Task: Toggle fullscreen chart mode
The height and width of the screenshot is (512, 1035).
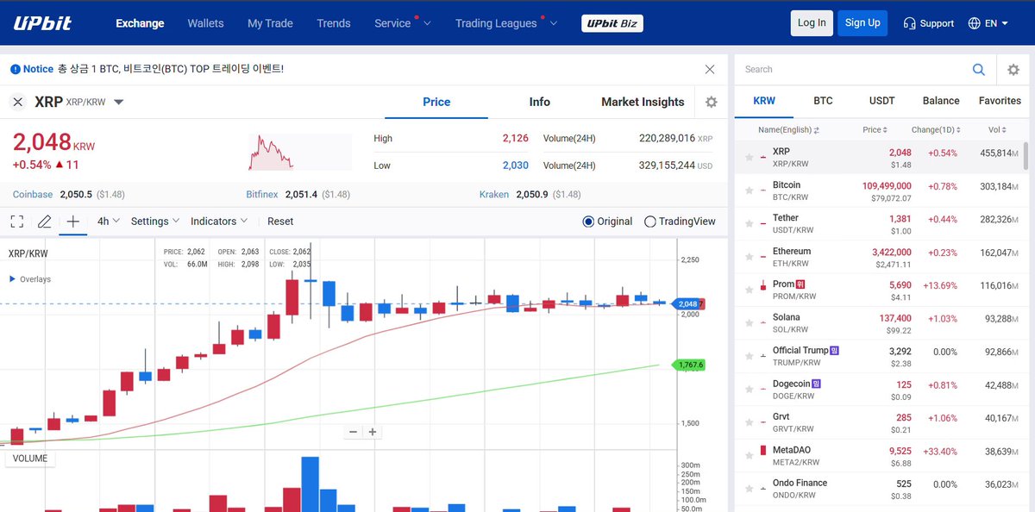Action: [17, 222]
